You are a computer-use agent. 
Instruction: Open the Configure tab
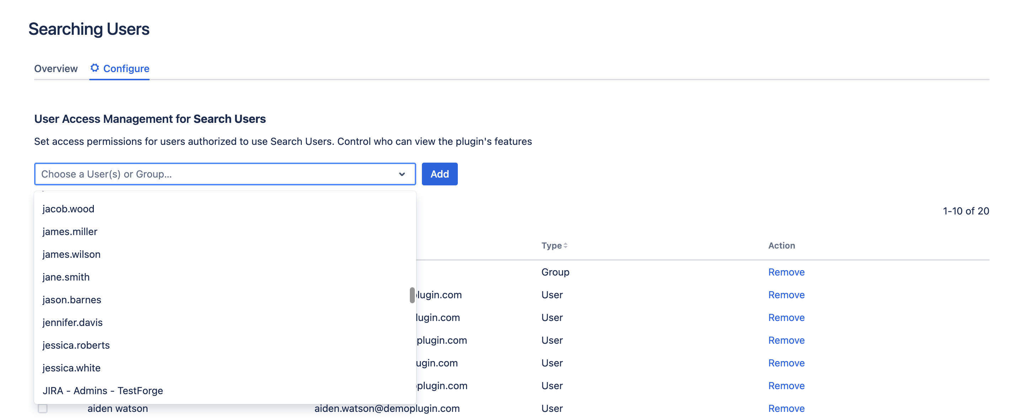tap(126, 69)
